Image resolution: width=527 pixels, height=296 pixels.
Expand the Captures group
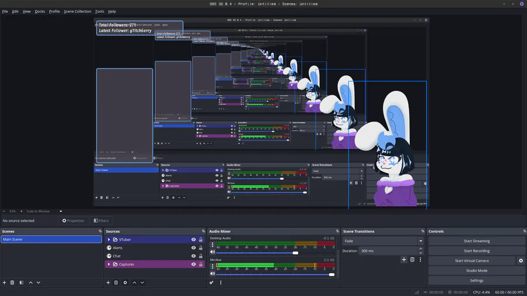[109, 264]
